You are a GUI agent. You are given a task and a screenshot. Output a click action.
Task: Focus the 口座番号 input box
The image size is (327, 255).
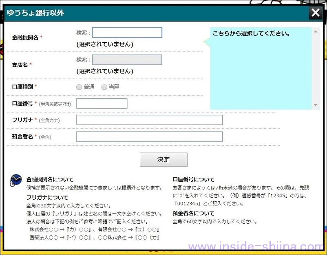102,103
